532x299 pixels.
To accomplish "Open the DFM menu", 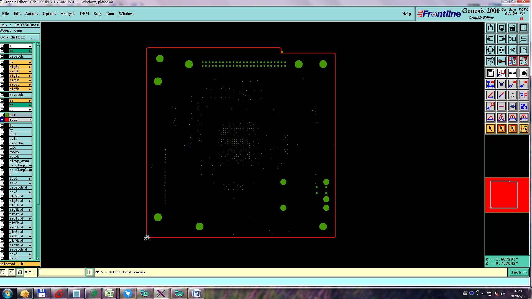I will pyautogui.click(x=84, y=14).
